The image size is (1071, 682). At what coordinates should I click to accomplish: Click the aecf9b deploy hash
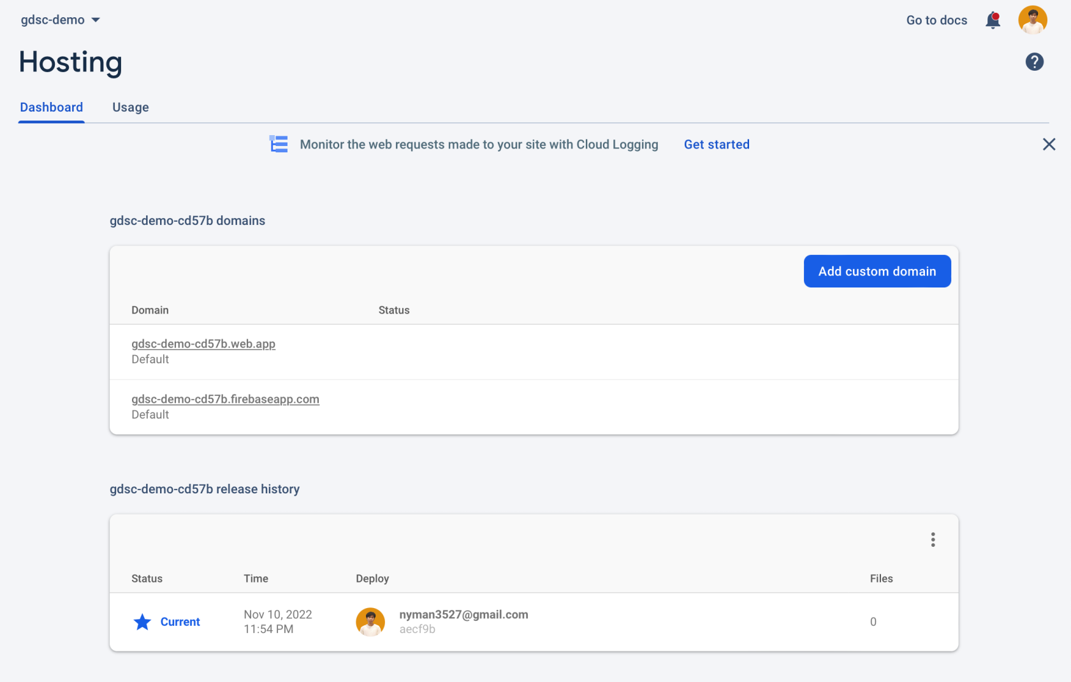418,629
